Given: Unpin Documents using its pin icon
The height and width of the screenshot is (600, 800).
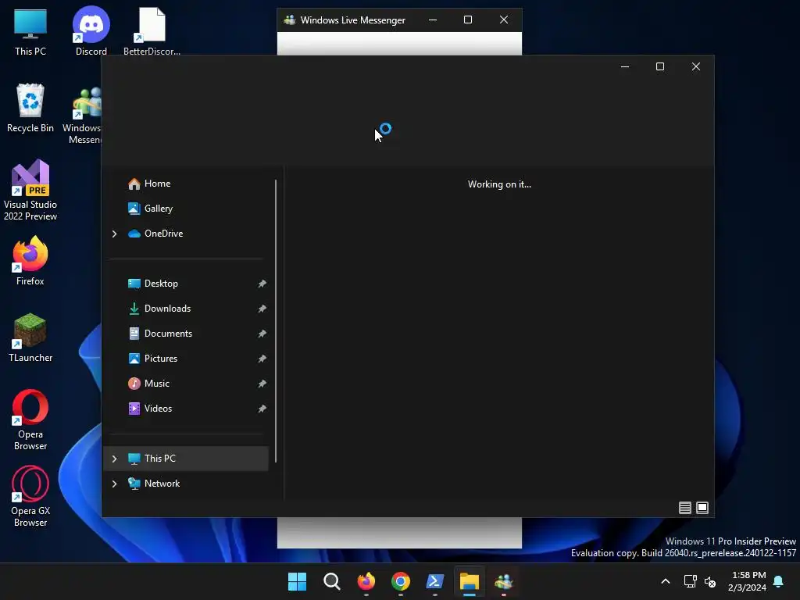Looking at the screenshot, I should (x=262, y=334).
